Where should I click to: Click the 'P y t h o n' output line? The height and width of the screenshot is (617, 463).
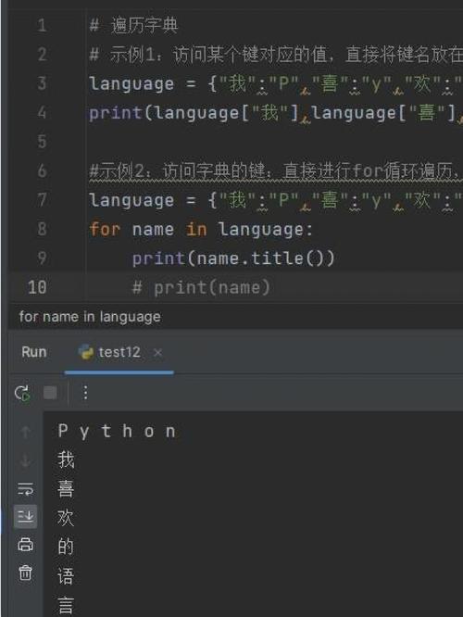[117, 432]
